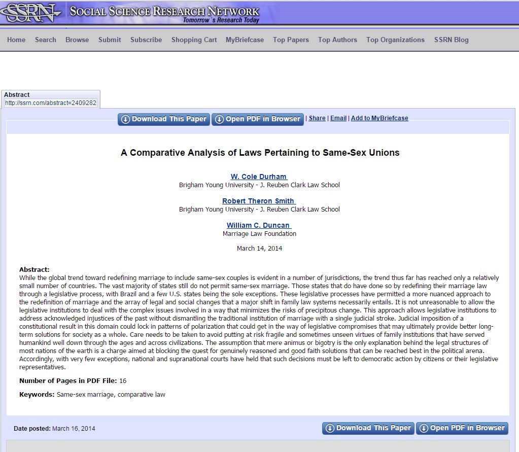Open the Home menu item
The width and height of the screenshot is (519, 452).
pos(16,40)
